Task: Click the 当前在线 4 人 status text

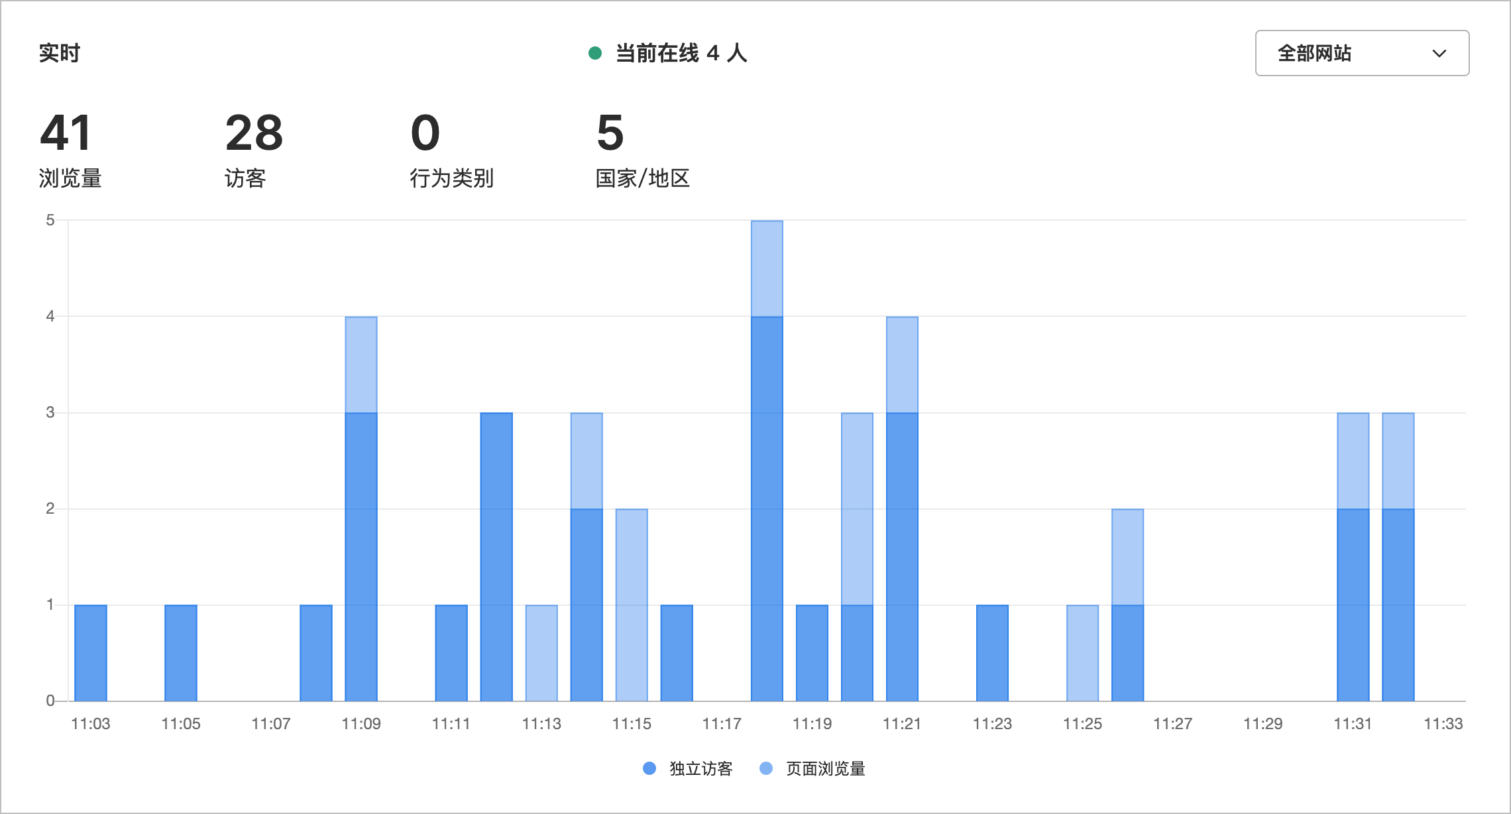Action: point(681,53)
